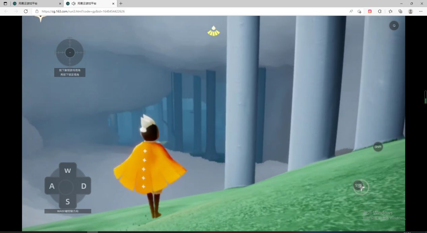The image size is (427, 233).
Task: Click the S backward movement key
Action: click(x=68, y=202)
